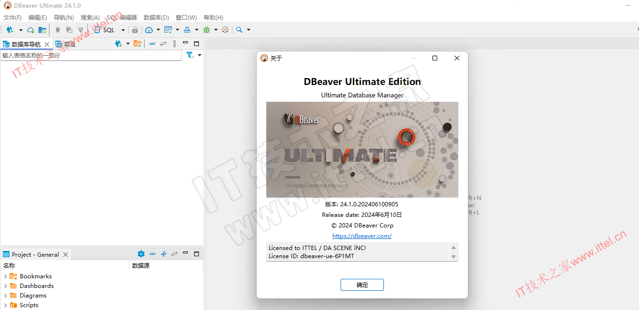Open the dashboard gauge dropdown arrow
The width and height of the screenshot is (639, 310).
tap(158, 30)
